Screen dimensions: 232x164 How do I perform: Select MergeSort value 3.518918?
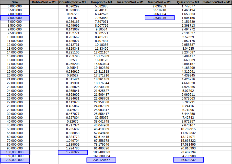coord(159,10)
